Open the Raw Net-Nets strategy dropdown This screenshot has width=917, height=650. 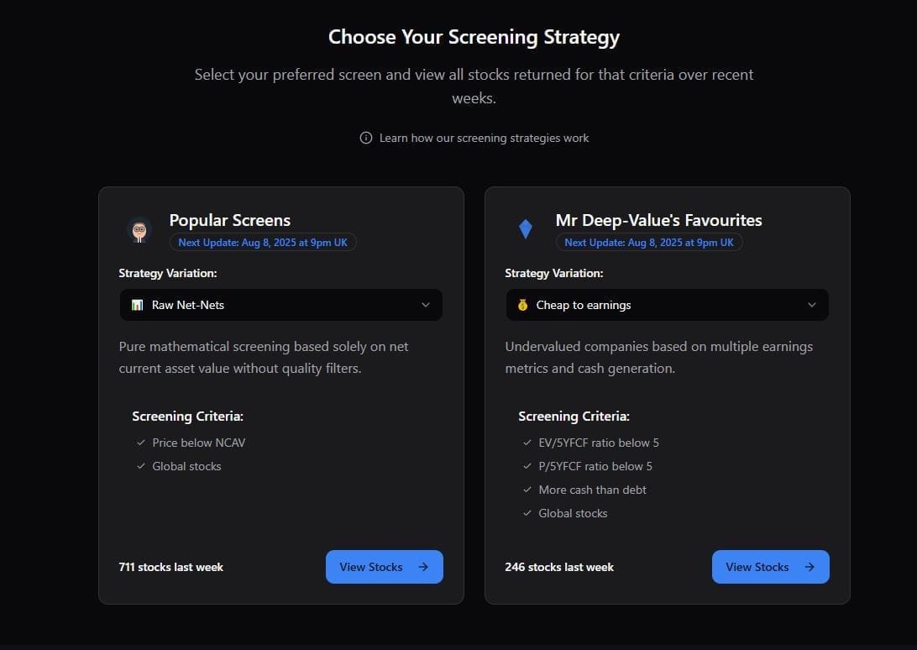coord(280,305)
